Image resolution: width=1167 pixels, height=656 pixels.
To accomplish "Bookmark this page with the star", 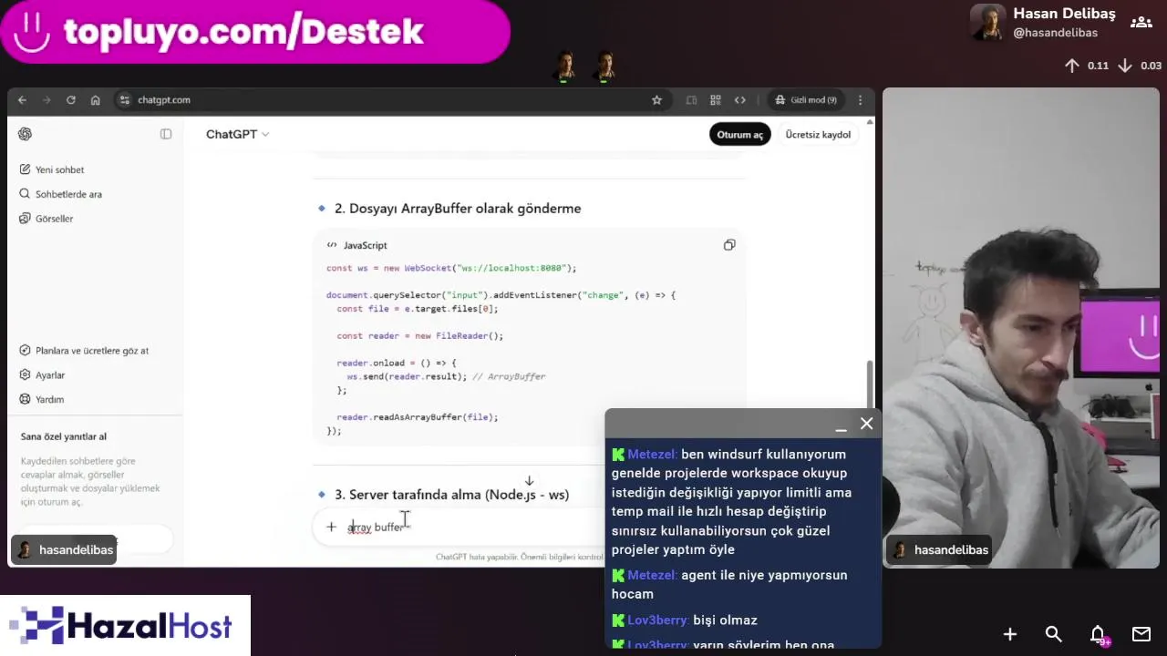I will point(656,100).
